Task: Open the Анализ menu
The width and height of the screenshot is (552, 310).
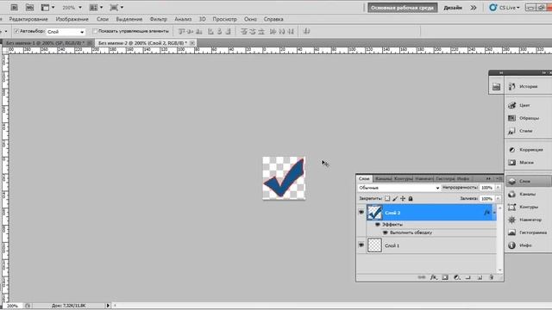Action: pos(183,19)
